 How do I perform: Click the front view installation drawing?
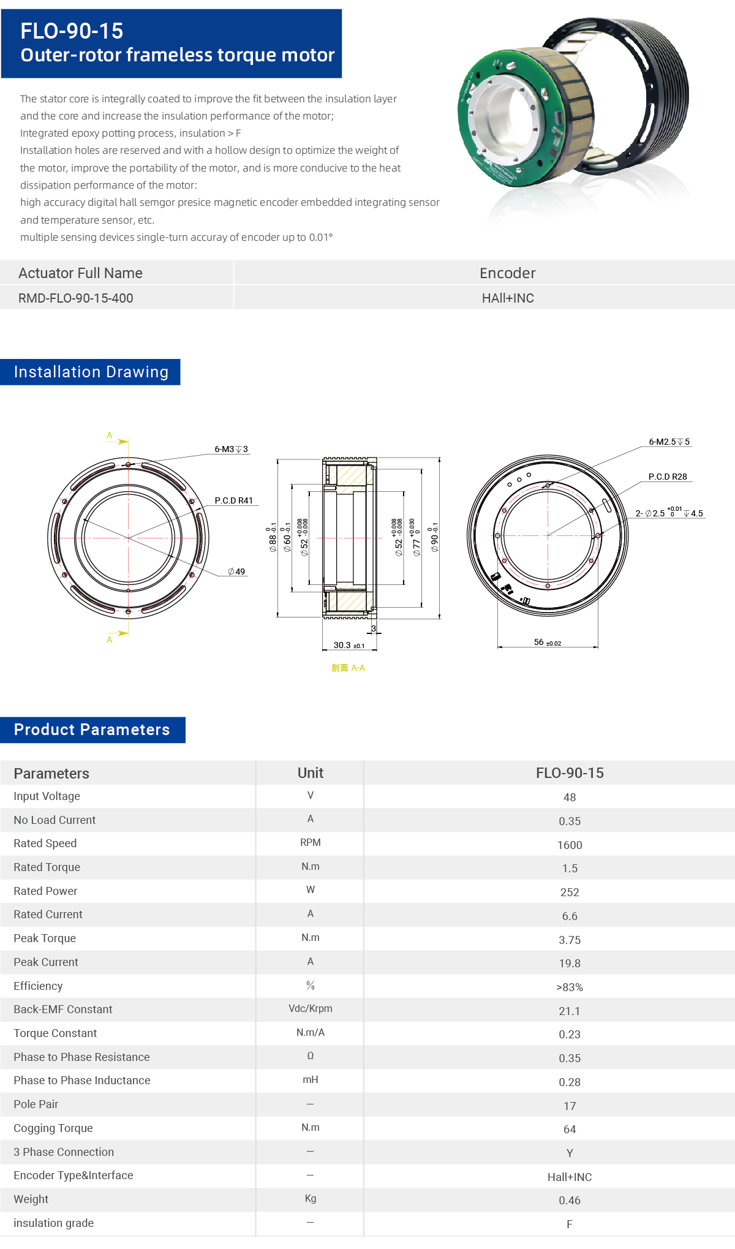128,538
